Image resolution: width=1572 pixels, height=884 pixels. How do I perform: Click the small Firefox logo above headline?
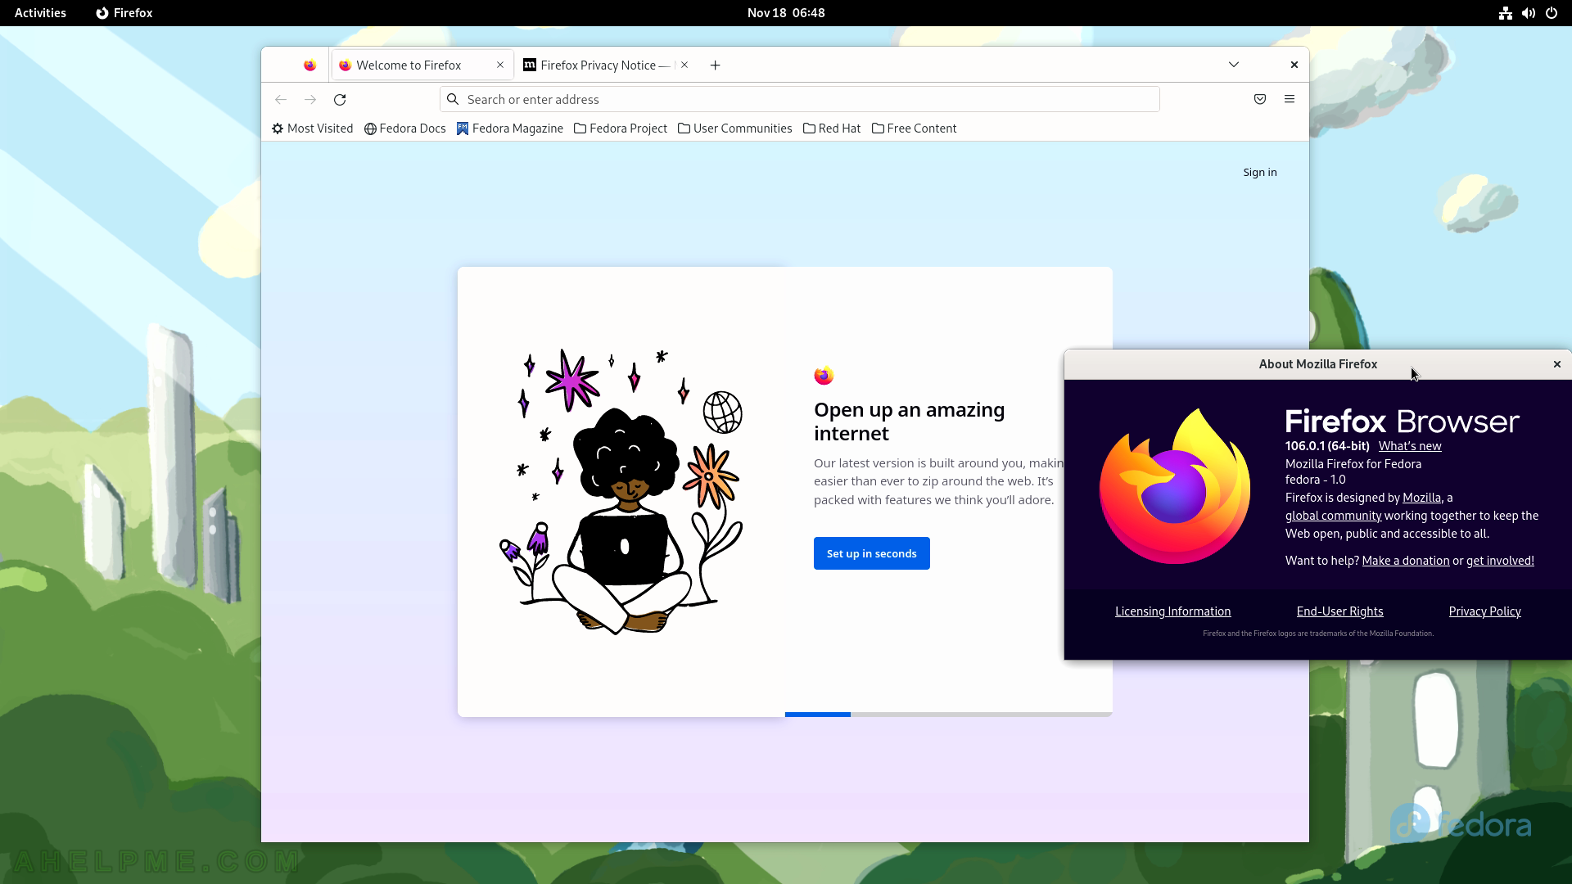pos(824,376)
